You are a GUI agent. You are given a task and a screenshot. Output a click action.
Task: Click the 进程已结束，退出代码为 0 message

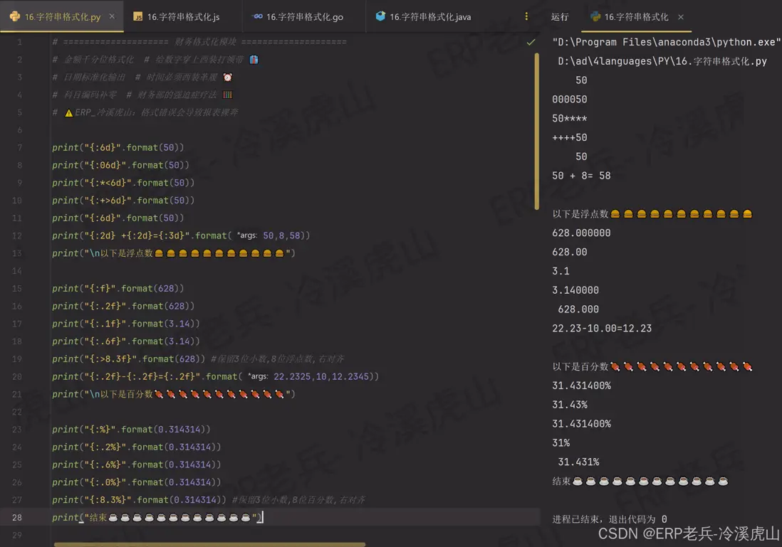point(610,519)
